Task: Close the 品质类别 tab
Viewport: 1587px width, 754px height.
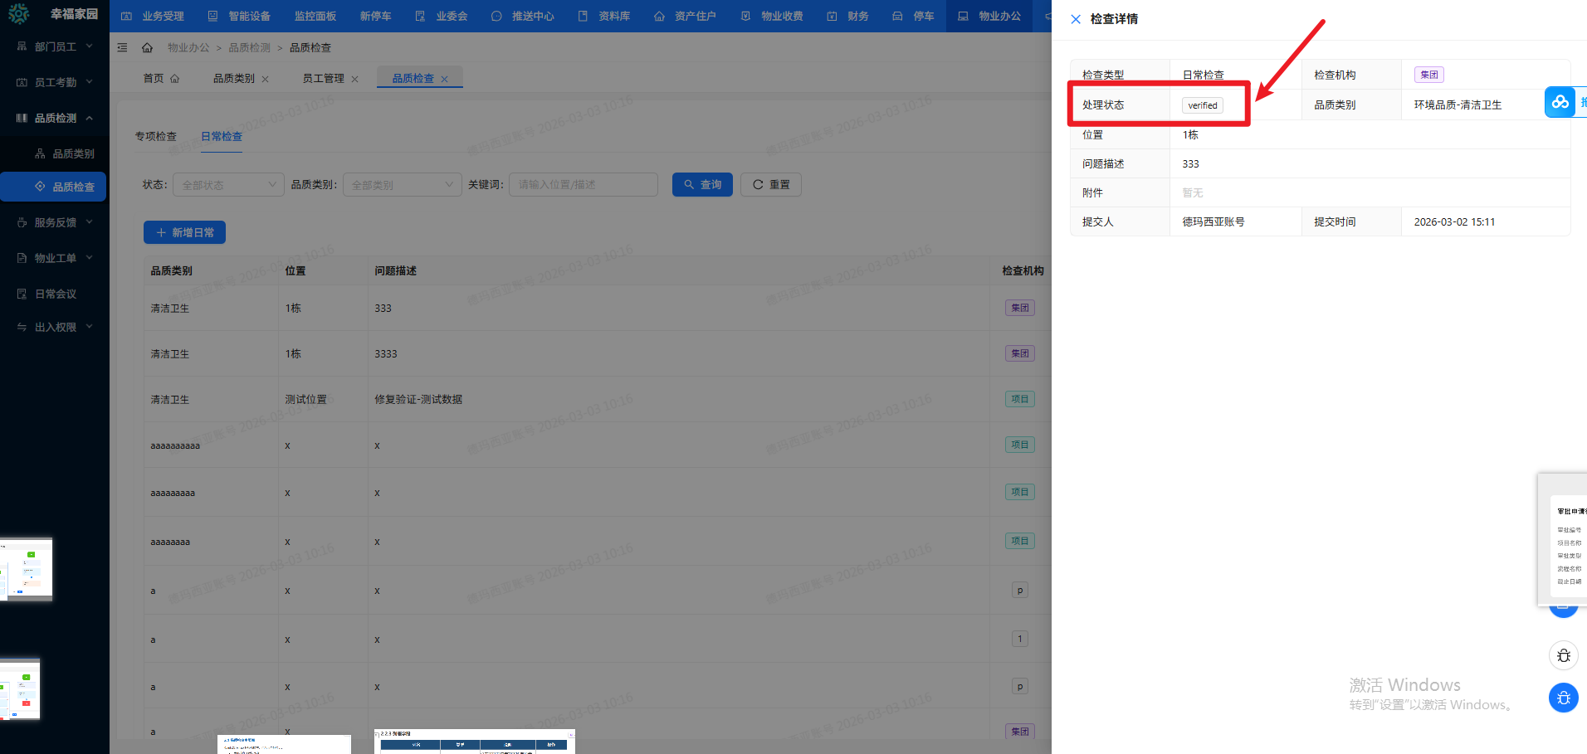Action: coord(266,79)
